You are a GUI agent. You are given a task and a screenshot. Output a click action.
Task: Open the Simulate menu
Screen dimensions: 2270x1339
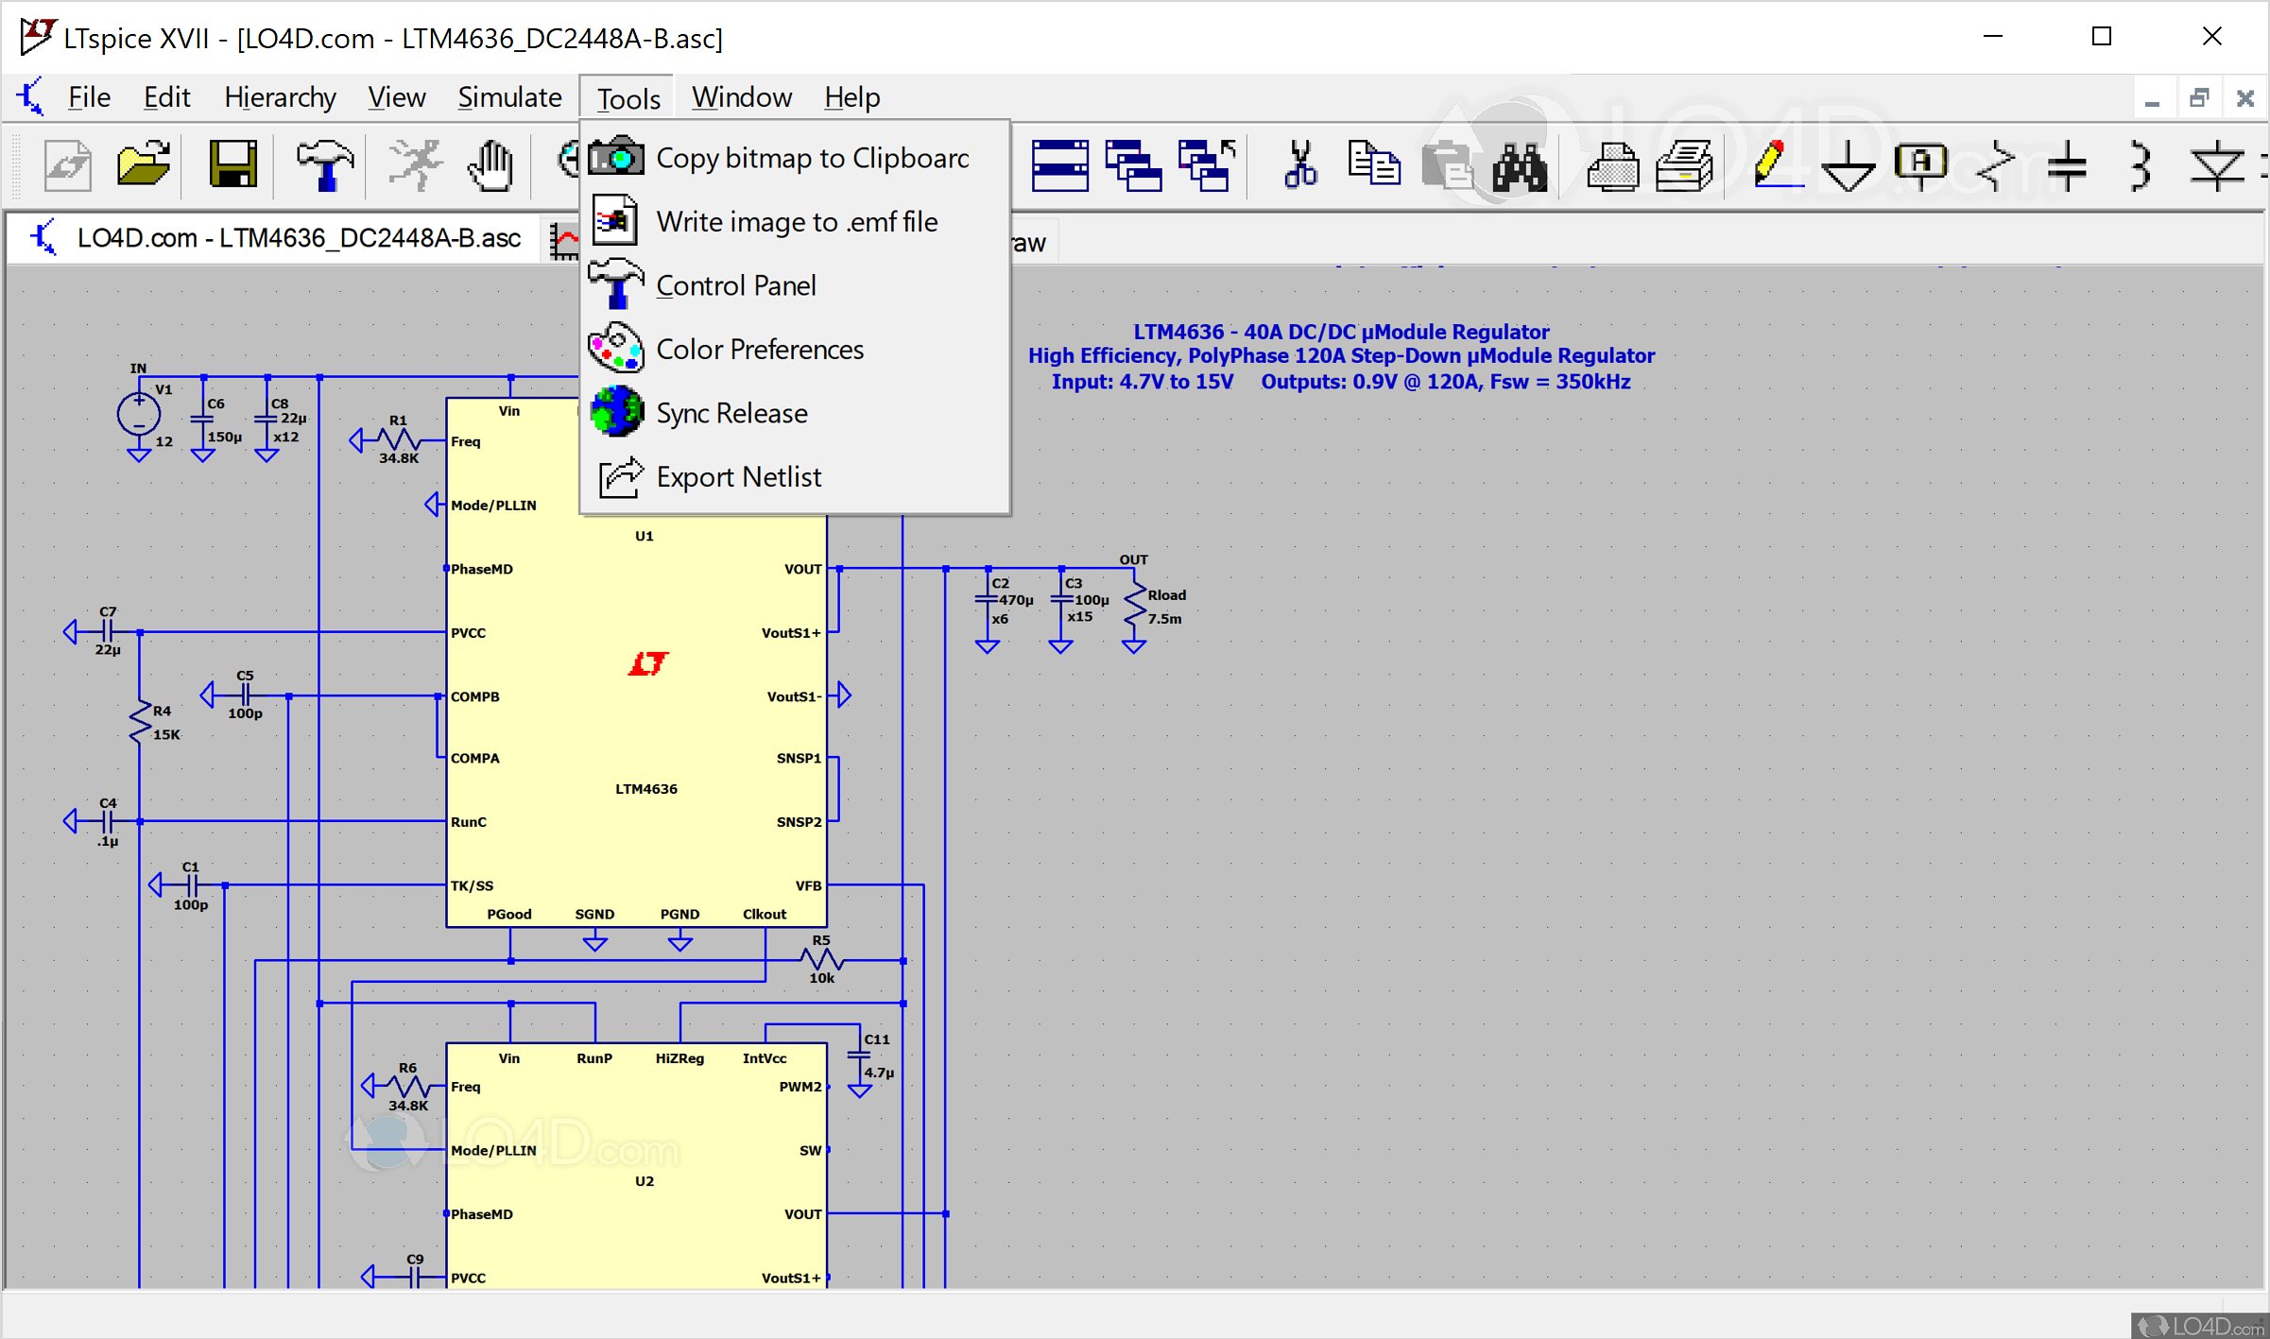pos(509,97)
